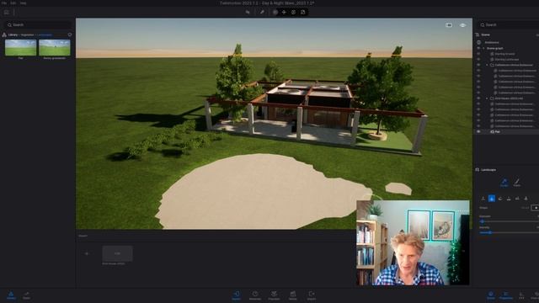Select the material picker eyedropper tool
The image size is (539, 303).
click(262, 12)
